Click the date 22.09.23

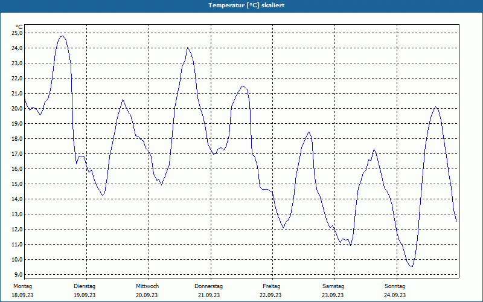[270, 295]
